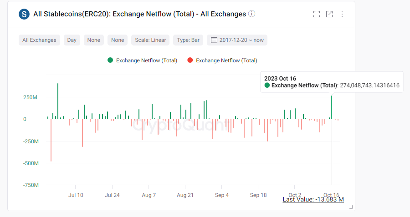410x217 pixels.
Task: Click the tall green Oct 16 netflow bar
Action: point(332,107)
